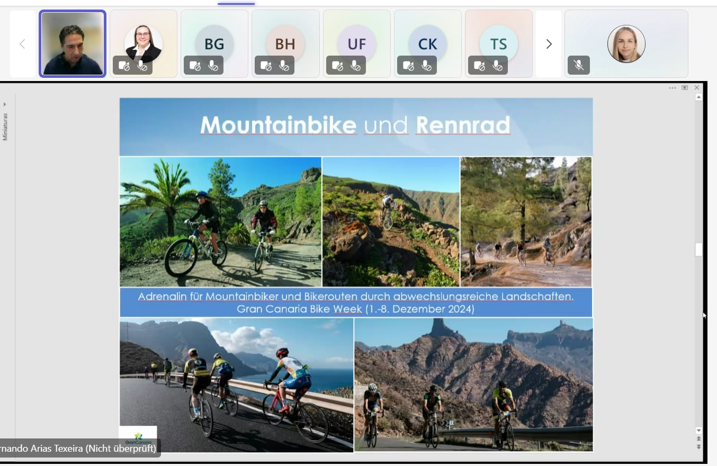The width and height of the screenshot is (717, 466).
Task: Select the active speaker video tile
Action: click(x=73, y=44)
